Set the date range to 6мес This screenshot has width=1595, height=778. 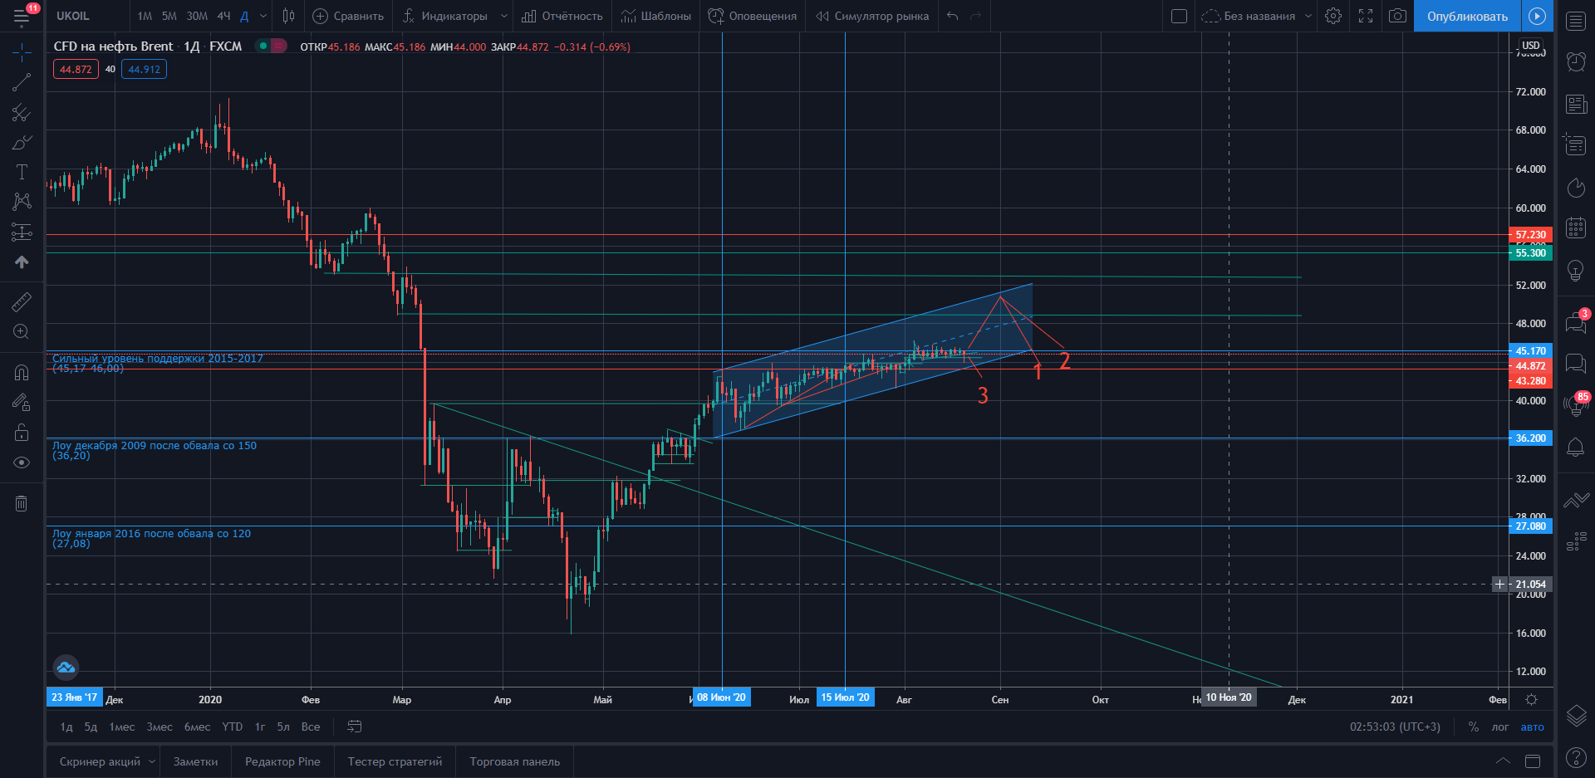tap(197, 727)
